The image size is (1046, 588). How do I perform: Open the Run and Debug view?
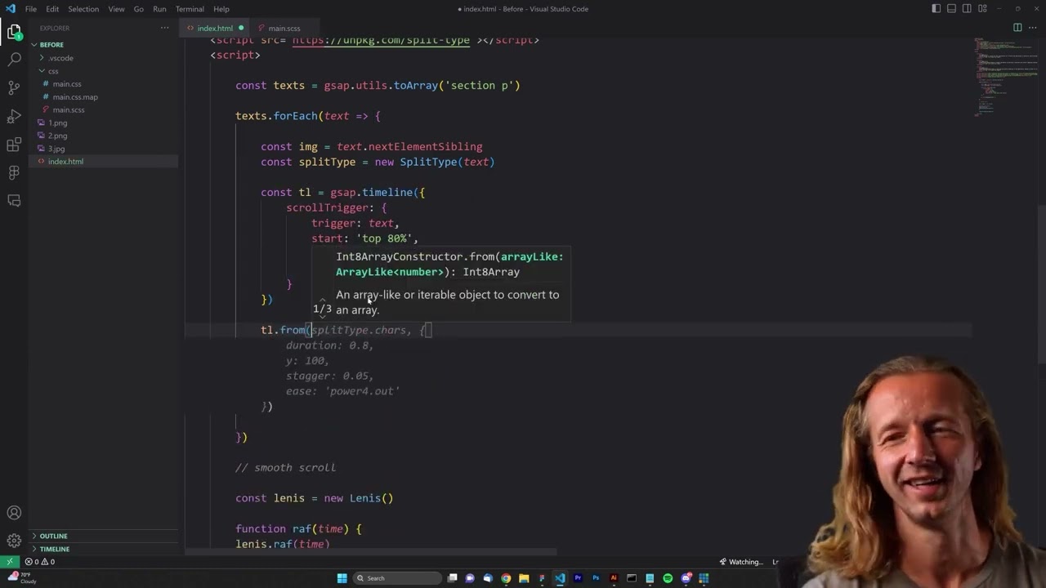point(14,116)
